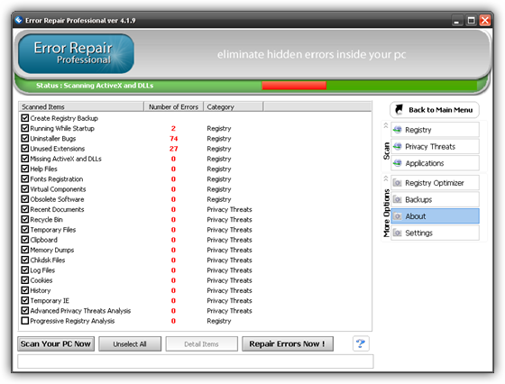Click the Applications globe icon
The image size is (505, 384).
tap(398, 163)
